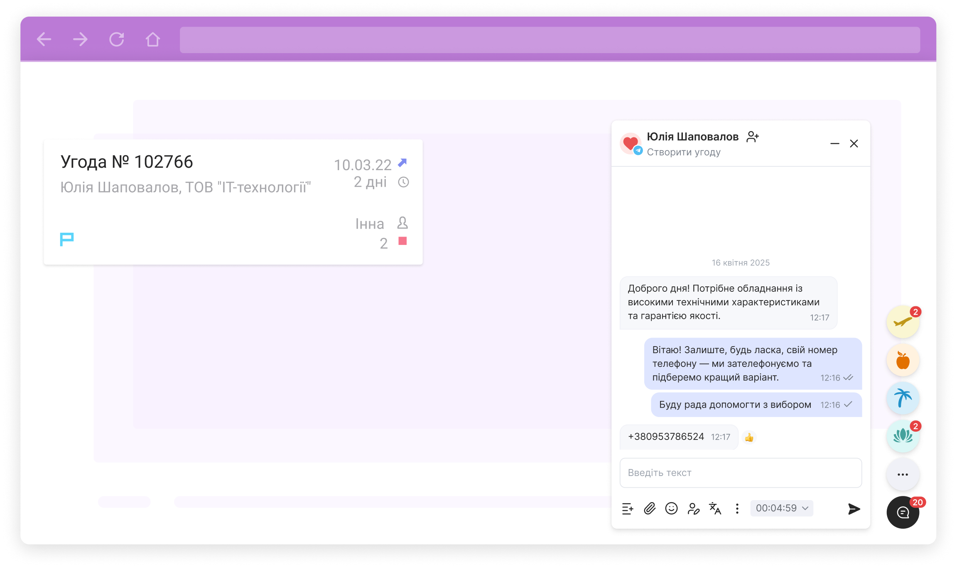Viewport: 957px width, 569px height.
Task: Open the emoji picker
Action: coord(671,508)
